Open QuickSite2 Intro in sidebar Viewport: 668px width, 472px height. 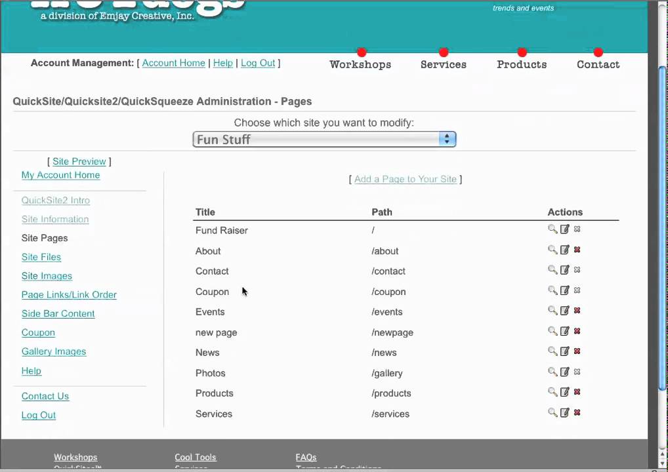point(56,200)
